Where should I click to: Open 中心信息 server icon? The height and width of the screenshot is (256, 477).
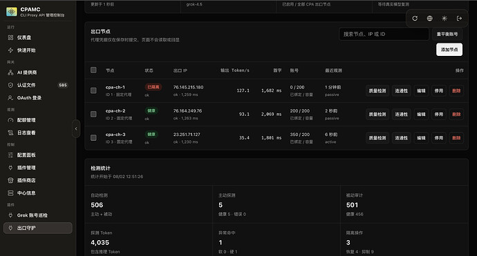(10, 193)
